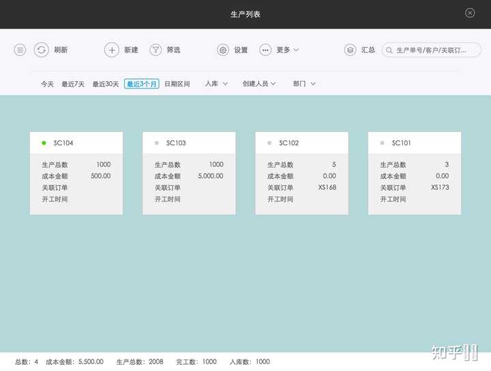Viewport: 491px width, 371px height.
Task: Click 入库数: 1000 in status bar
Action: 250,362
